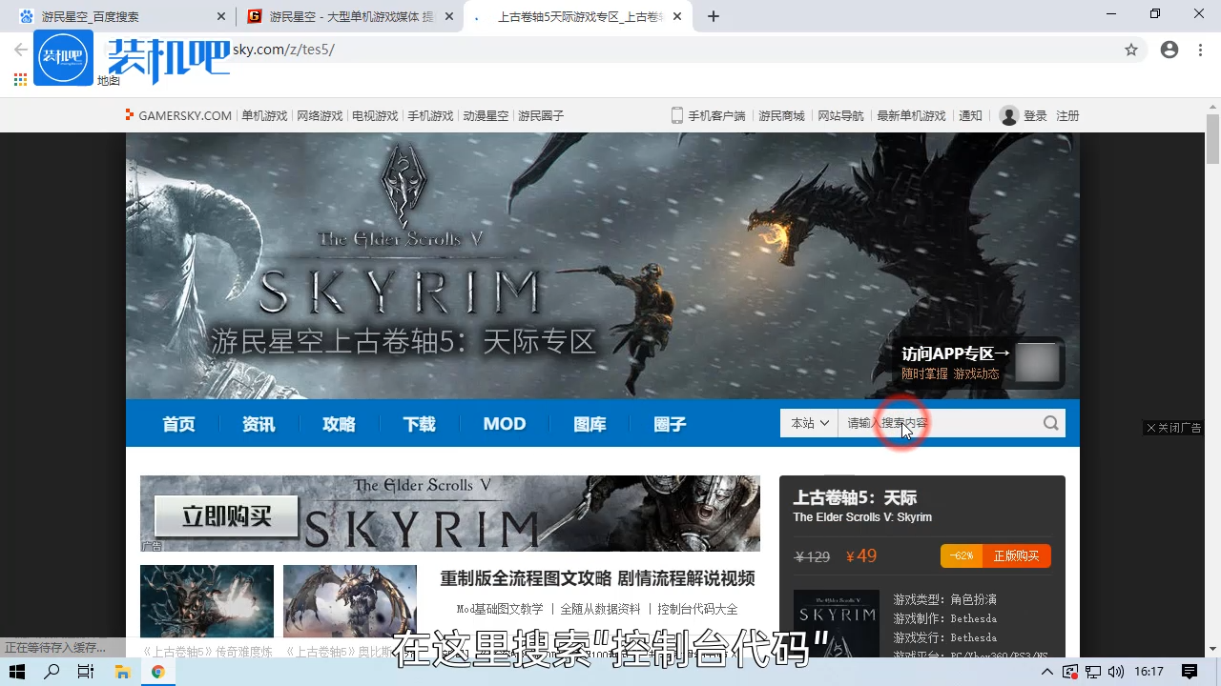The image size is (1221, 686).
Task: Click the Windows Start button
Action: point(16,672)
